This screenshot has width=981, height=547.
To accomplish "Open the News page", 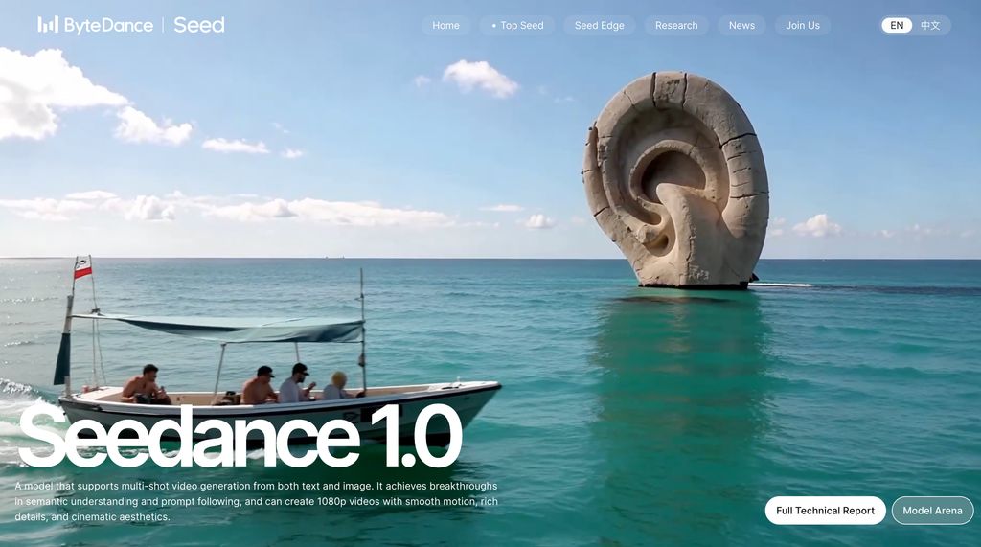I will [x=741, y=26].
